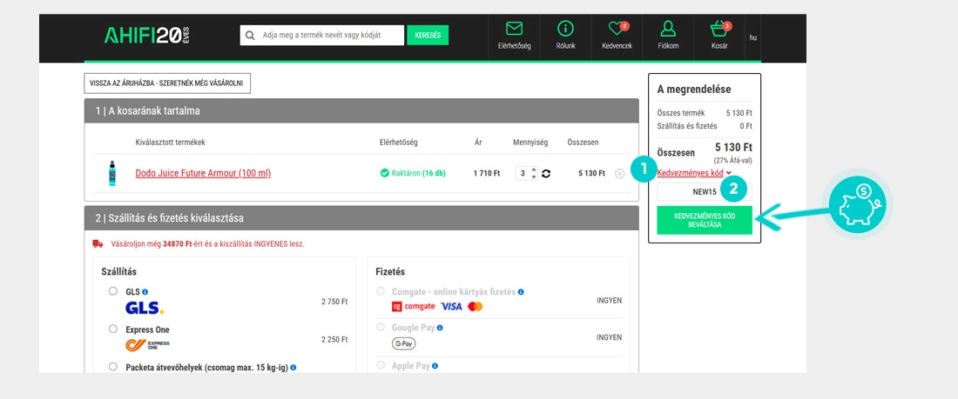The height and width of the screenshot is (399, 958).
Task: Click info icon next to Apple Pay
Action: point(435,366)
